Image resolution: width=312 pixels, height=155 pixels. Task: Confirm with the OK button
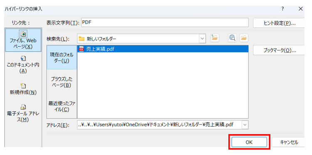coord(249,142)
